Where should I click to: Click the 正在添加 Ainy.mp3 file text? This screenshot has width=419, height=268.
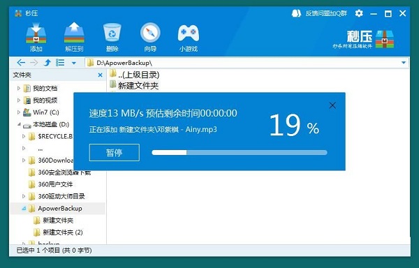[153, 130]
